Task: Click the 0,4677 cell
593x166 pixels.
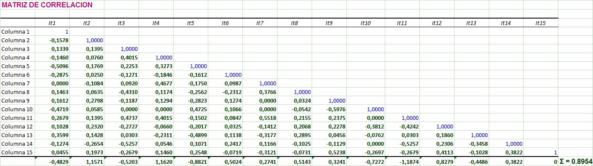Action: [x=156, y=83]
